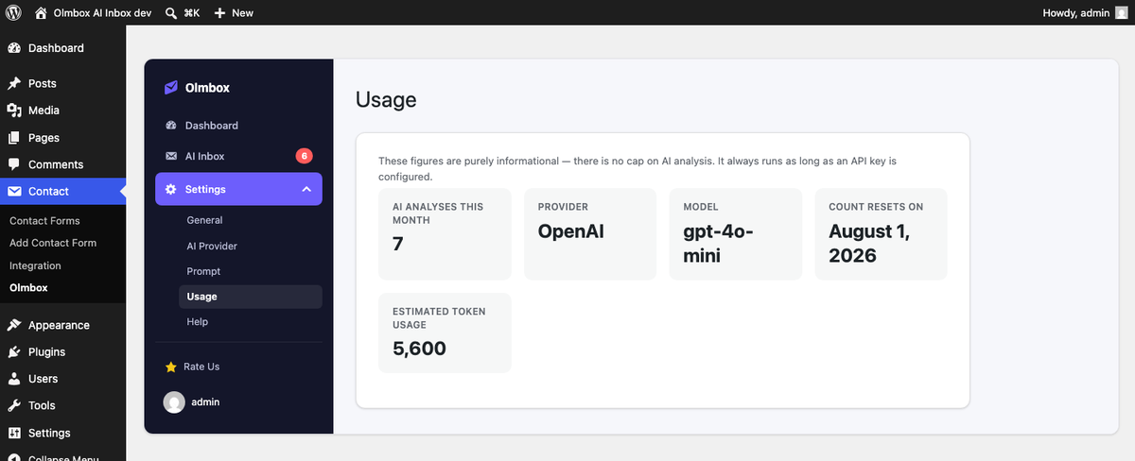Click the red unread badge showing 6
Image resolution: width=1135 pixels, height=461 pixels.
pos(304,156)
